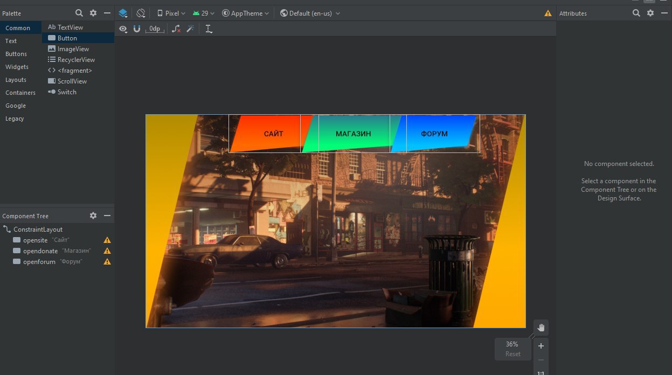Screen dimensions: 672x375
Task: Select opendonate in Component Tree
Action: tap(57, 251)
